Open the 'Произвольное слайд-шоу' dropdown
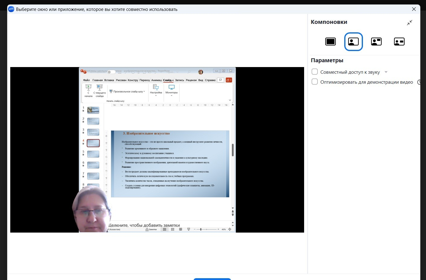 [x=127, y=92]
